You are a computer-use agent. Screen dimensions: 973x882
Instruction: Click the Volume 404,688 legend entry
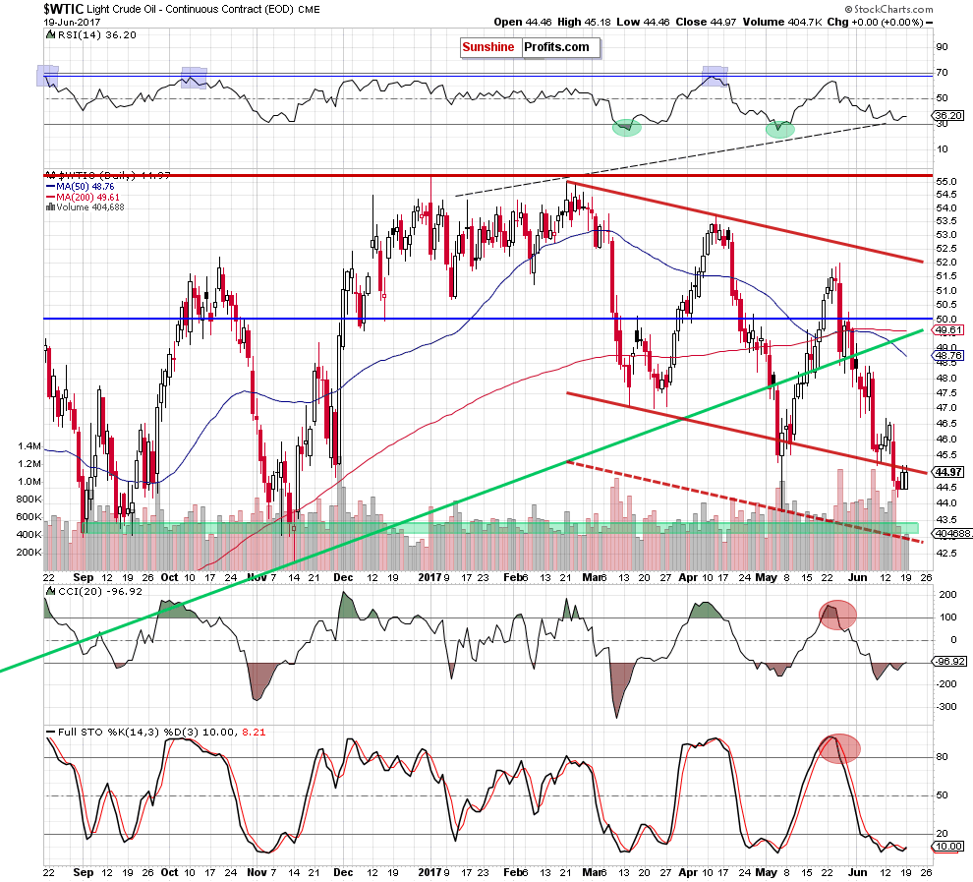[x=90, y=207]
